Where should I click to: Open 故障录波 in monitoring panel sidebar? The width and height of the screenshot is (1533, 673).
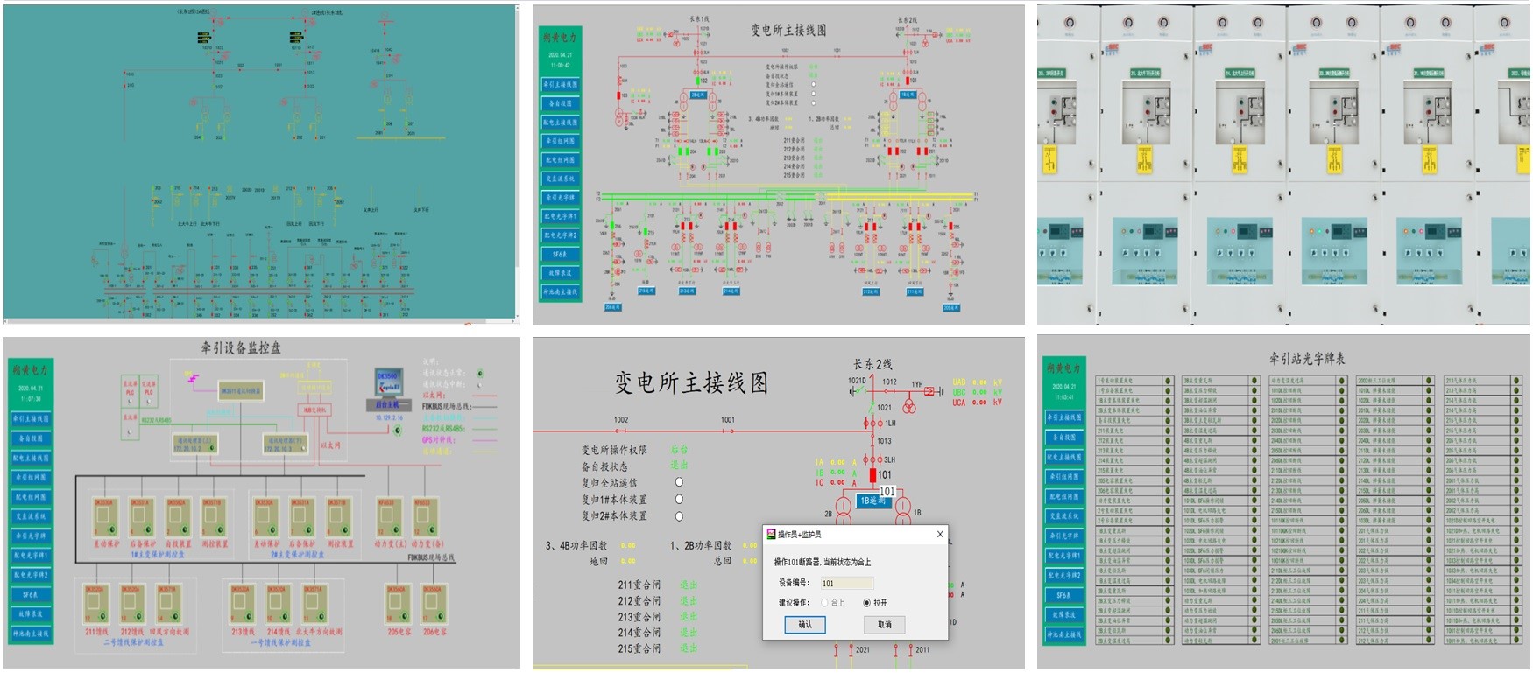coord(31,614)
